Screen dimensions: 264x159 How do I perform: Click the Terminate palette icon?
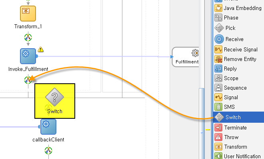coord(218,128)
